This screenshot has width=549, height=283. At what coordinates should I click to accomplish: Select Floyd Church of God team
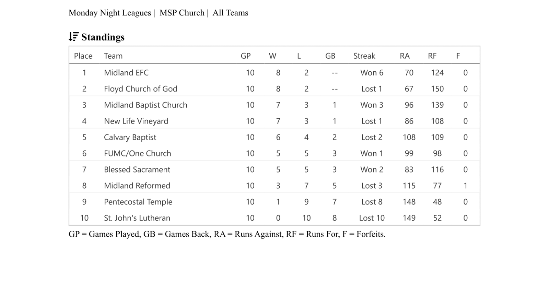point(141,89)
